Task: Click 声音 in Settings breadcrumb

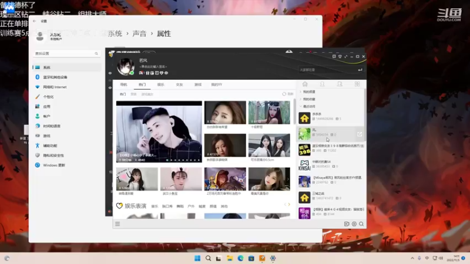Action: point(139,33)
